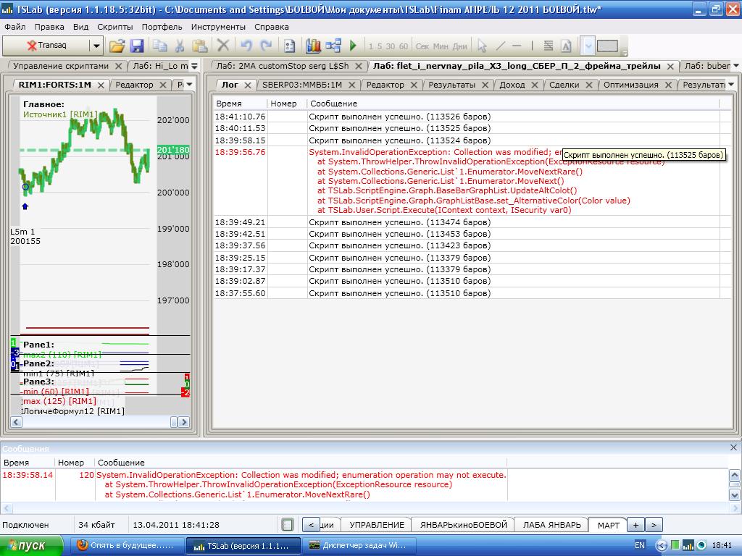Viewport: 742px width, 556px height.
Task: Click the Transaq connection button
Action: [46, 46]
